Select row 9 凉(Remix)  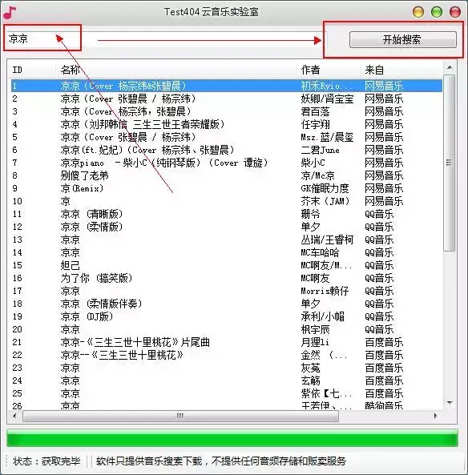click(227, 188)
